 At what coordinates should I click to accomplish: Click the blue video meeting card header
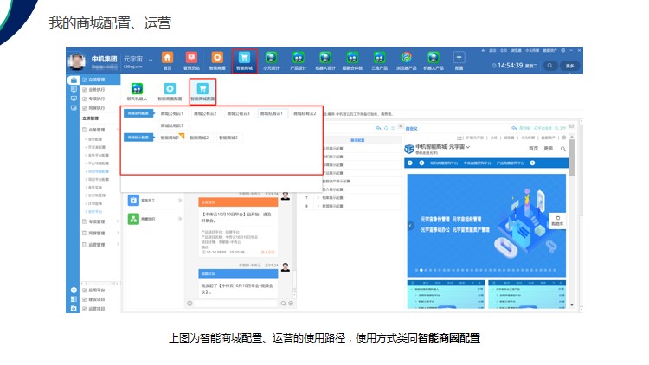[x=238, y=273]
